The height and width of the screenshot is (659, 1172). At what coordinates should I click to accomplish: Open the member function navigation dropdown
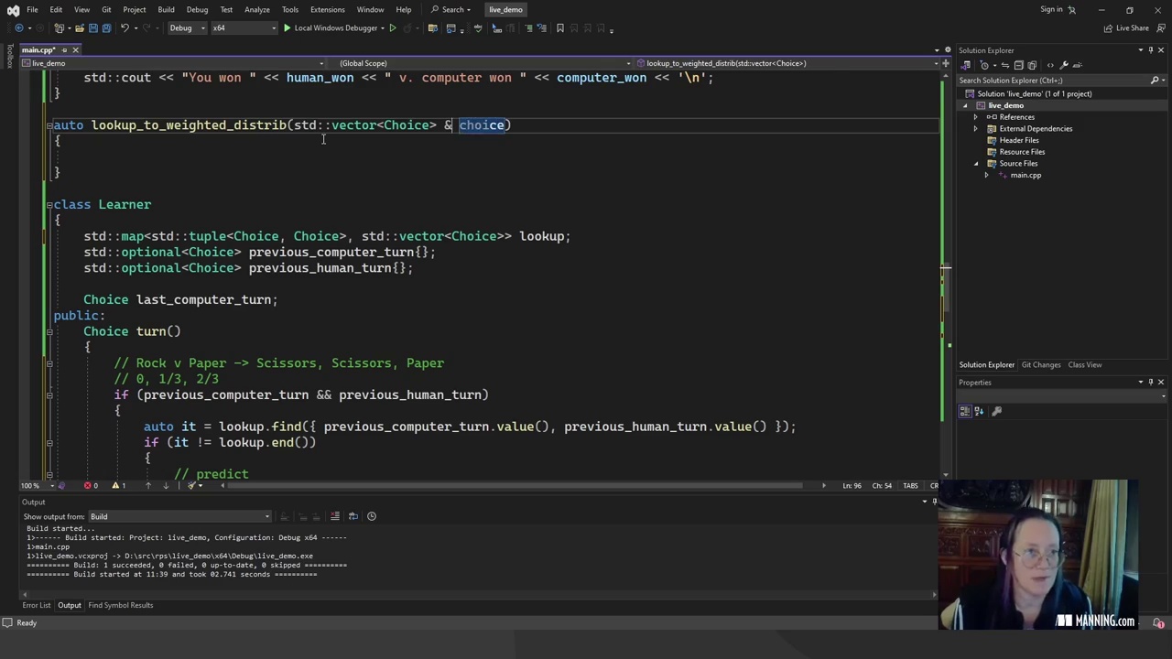coord(788,63)
